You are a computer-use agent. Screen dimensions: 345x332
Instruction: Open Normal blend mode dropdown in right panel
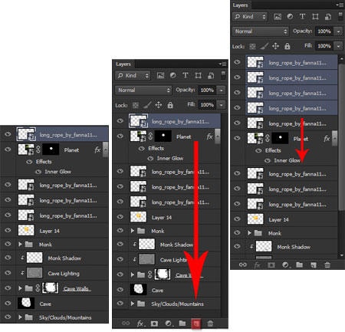coord(261,31)
